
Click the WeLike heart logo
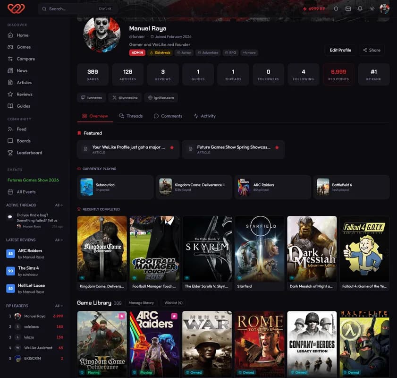click(15, 8)
